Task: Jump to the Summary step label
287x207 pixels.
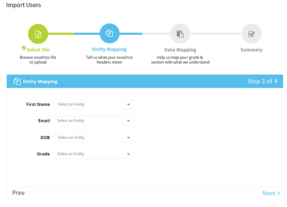Action: tap(251, 50)
